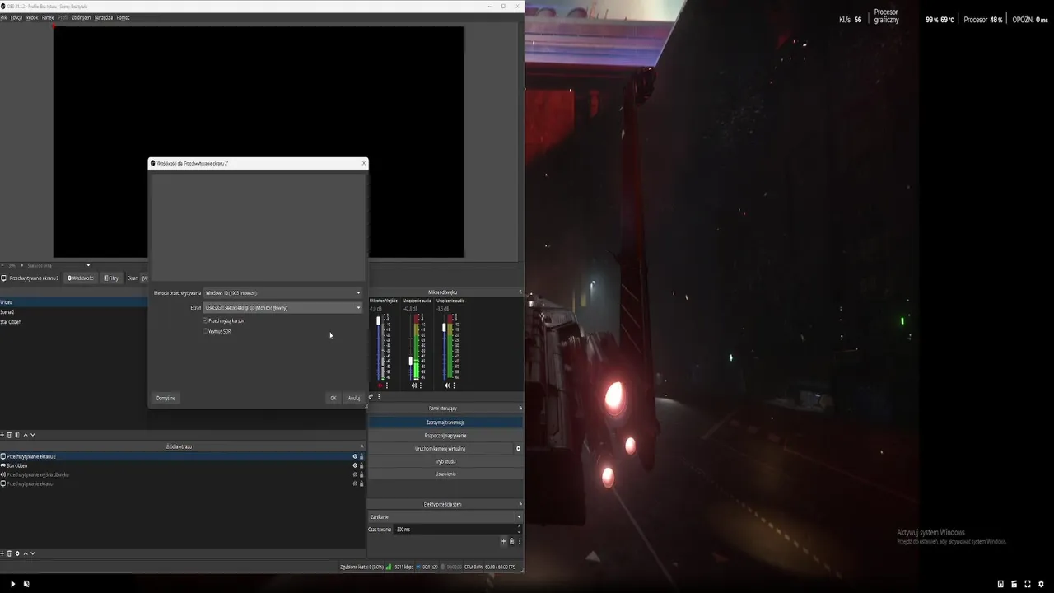Expand the Metoda przechwytywania dropdown
The image size is (1054, 593).
coord(282,292)
